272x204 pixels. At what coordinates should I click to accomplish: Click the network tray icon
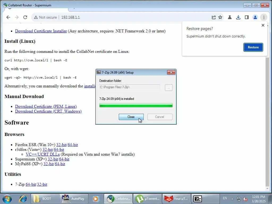pyautogui.click(x=239, y=199)
